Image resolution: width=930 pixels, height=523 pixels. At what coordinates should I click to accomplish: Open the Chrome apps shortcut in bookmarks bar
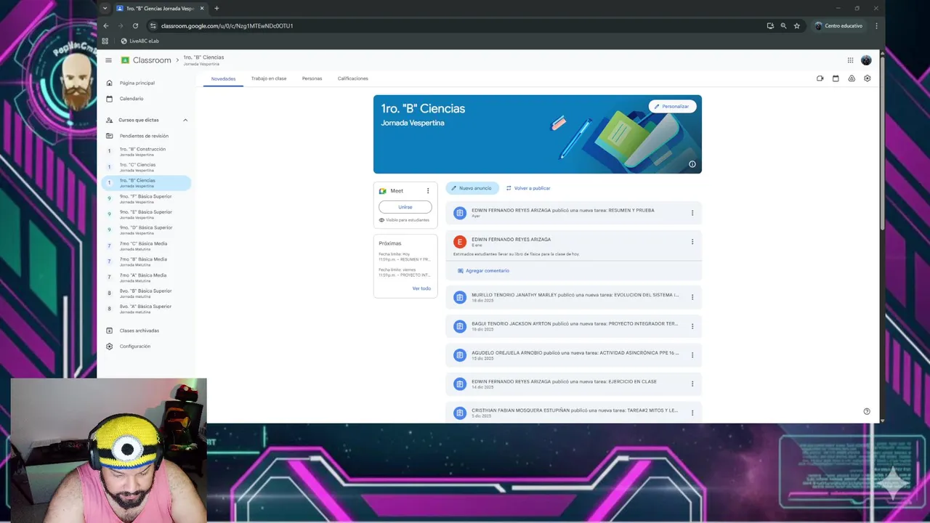click(x=105, y=41)
